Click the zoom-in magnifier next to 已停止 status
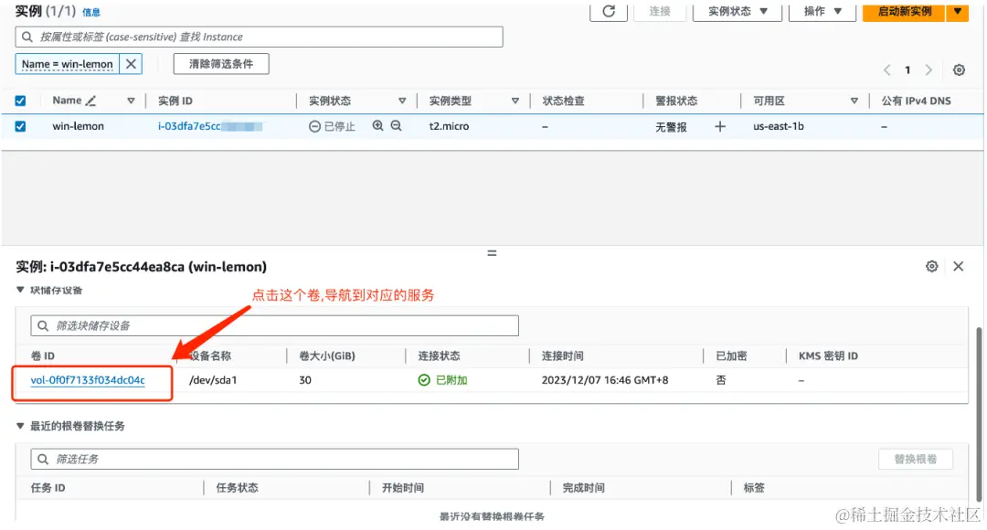This screenshot has height=530, width=987. (377, 126)
